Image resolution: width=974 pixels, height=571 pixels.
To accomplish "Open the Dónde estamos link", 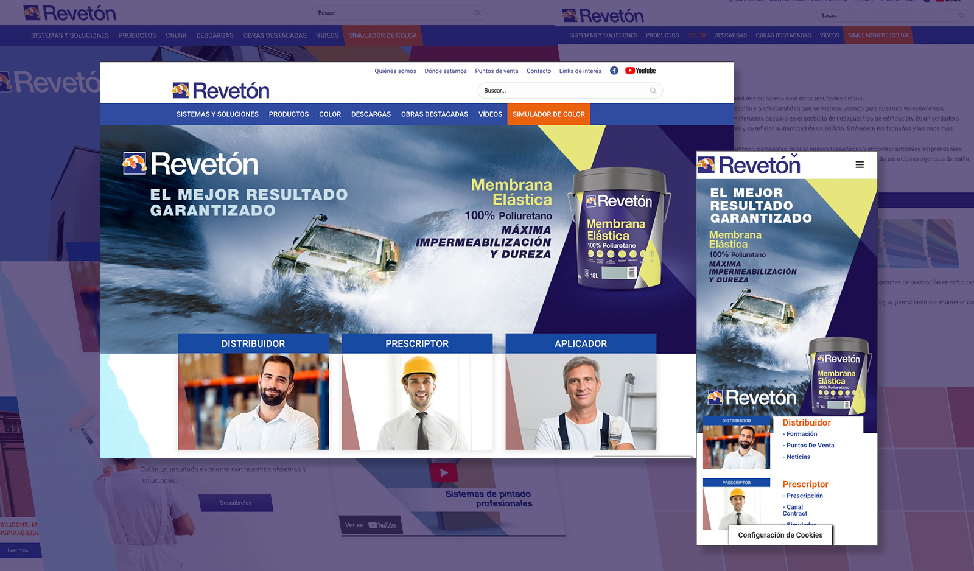I will pyautogui.click(x=446, y=71).
